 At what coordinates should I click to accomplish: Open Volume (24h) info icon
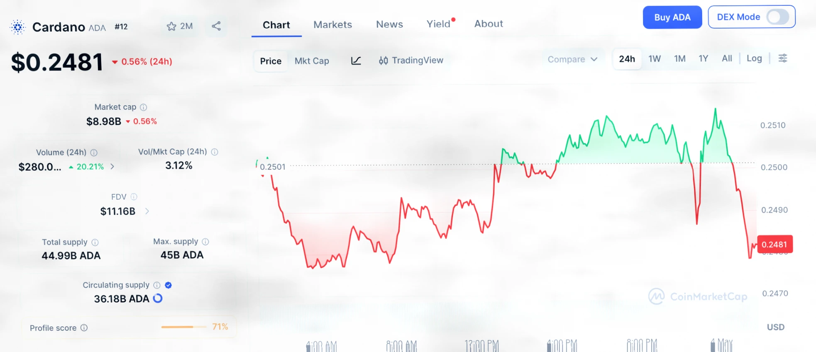tap(94, 153)
